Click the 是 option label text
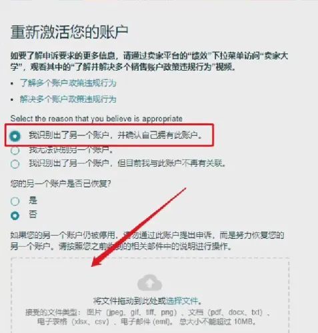Image resolution: width=318 pixels, height=333 pixels. click(x=33, y=200)
